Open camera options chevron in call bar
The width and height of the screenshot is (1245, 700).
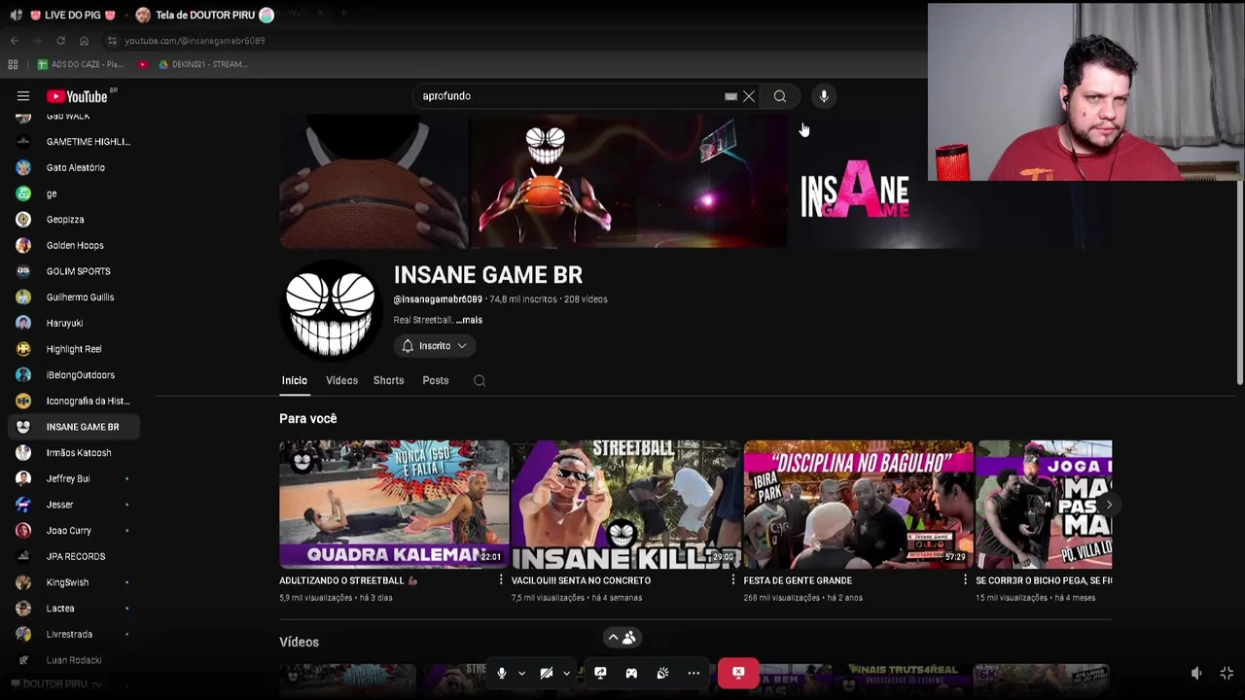click(x=566, y=673)
